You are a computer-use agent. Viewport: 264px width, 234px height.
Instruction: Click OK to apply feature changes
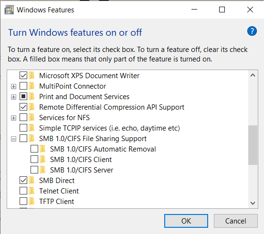186,221
